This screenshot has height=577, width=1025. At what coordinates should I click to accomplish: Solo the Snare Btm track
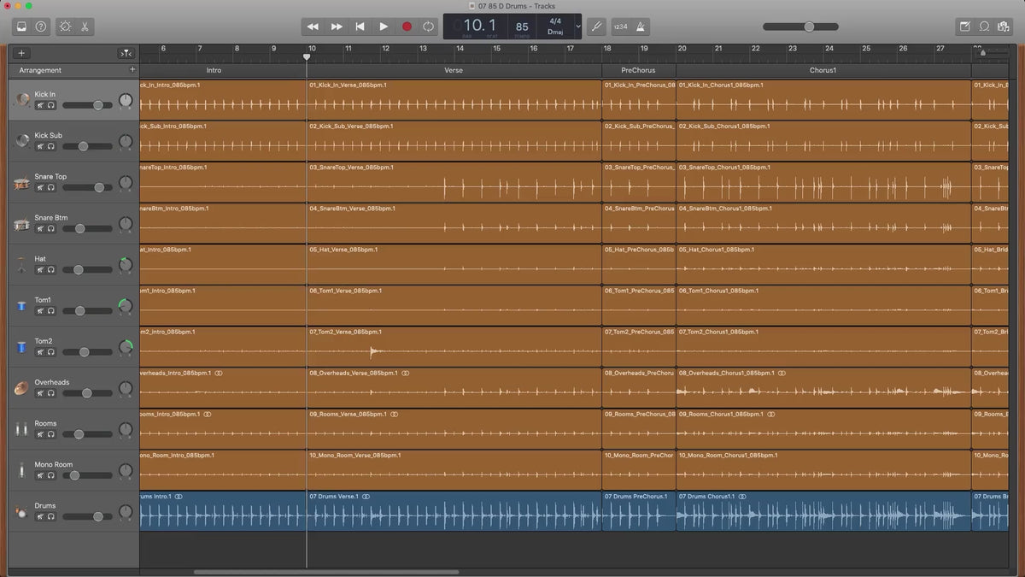pos(51,228)
